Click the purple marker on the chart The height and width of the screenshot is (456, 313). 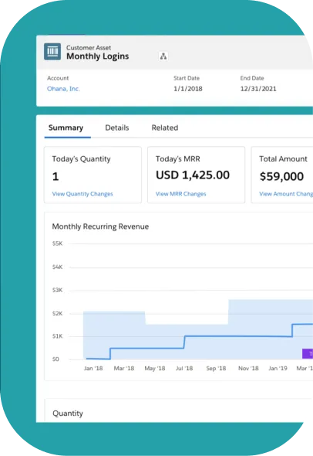[x=308, y=354]
